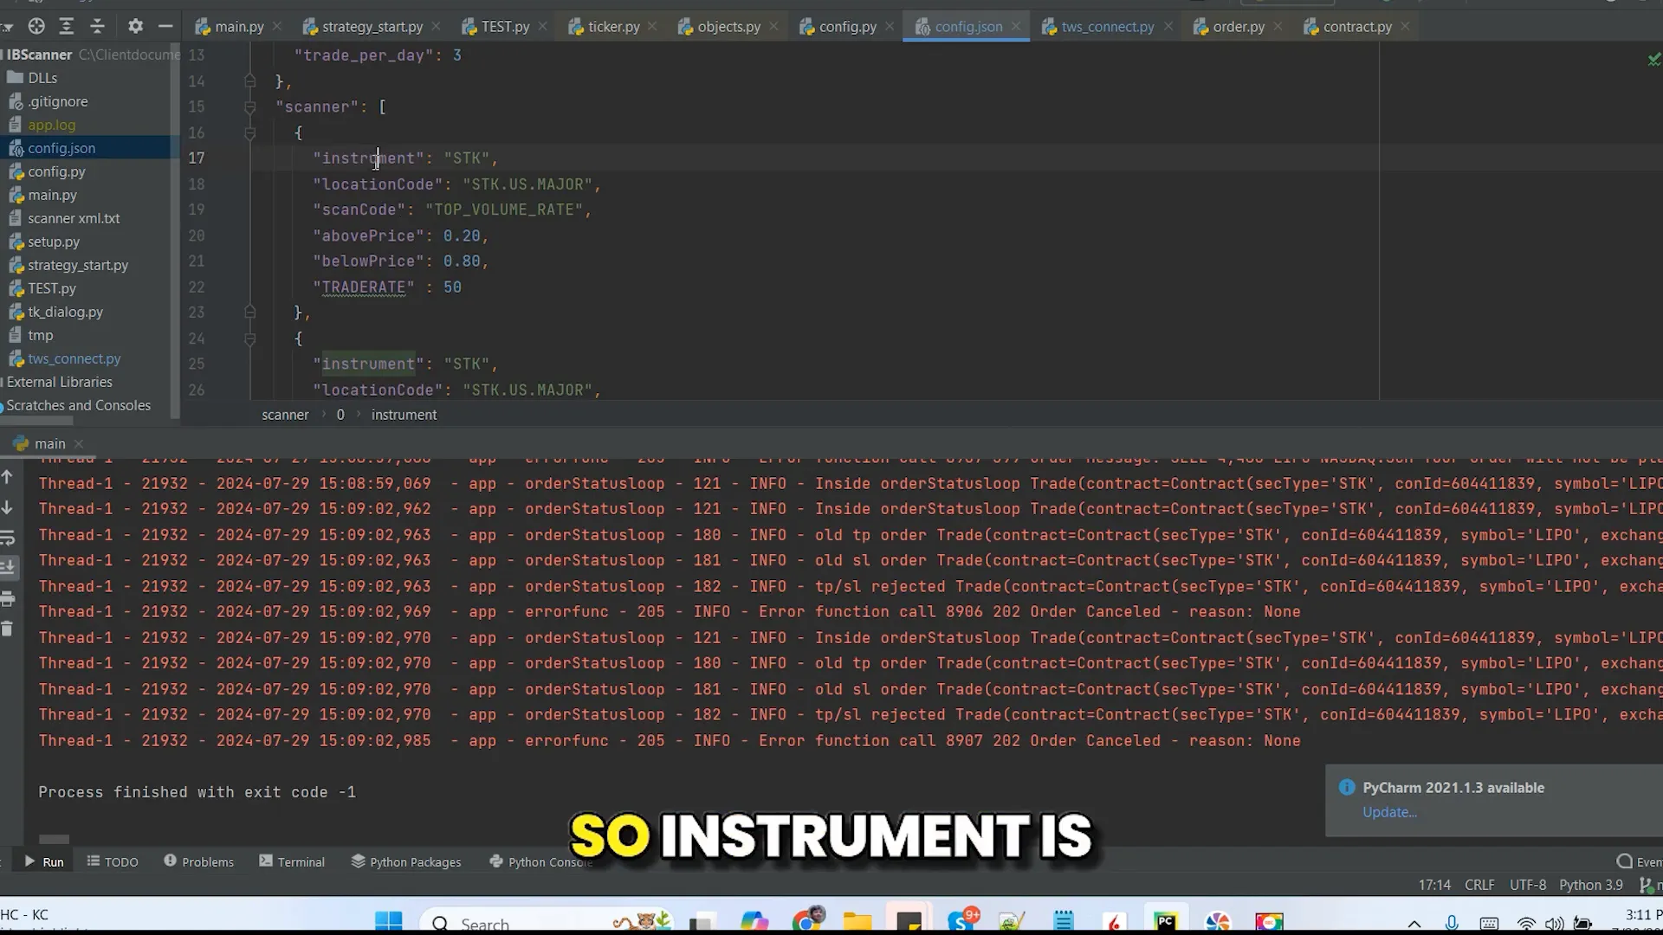
Task: Toggle the app.log file visibility
Action: (51, 123)
